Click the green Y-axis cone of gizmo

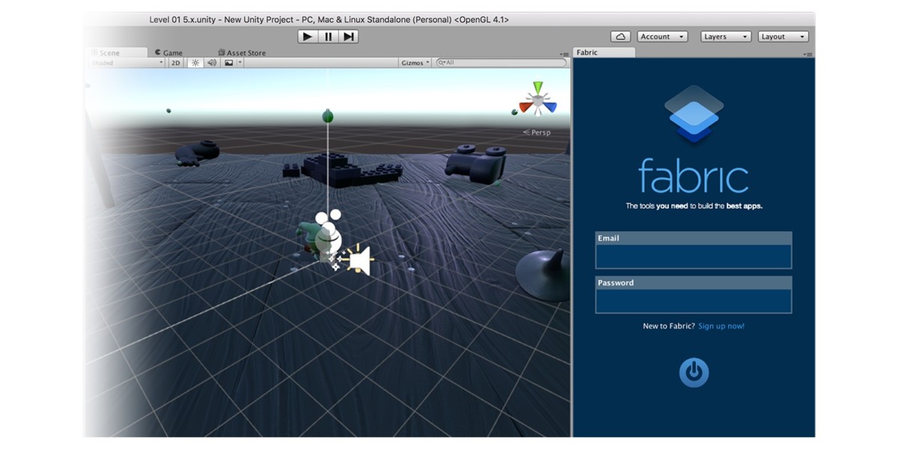pyautogui.click(x=537, y=88)
